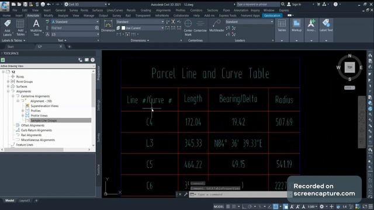
Task: Click the Undo arrow icon
Action: pyautogui.click(x=49, y=4)
